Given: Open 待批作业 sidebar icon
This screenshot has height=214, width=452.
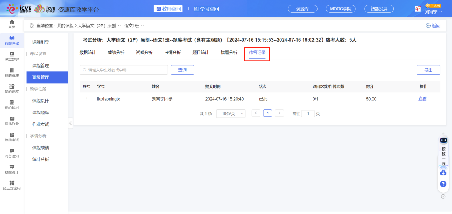Looking at the screenshot, I should [x=12, y=121].
